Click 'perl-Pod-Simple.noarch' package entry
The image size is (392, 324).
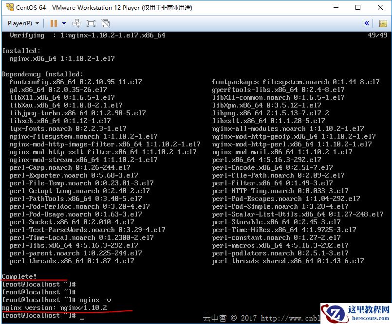coord(280,207)
